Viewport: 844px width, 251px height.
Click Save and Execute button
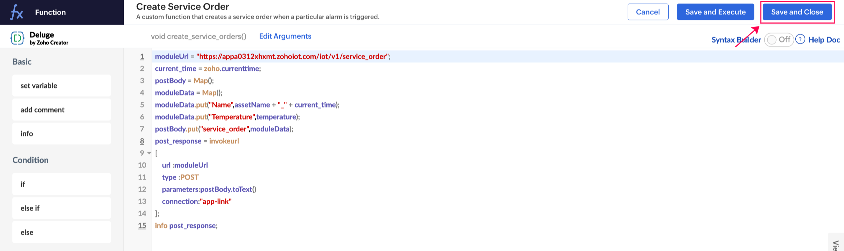pos(715,12)
